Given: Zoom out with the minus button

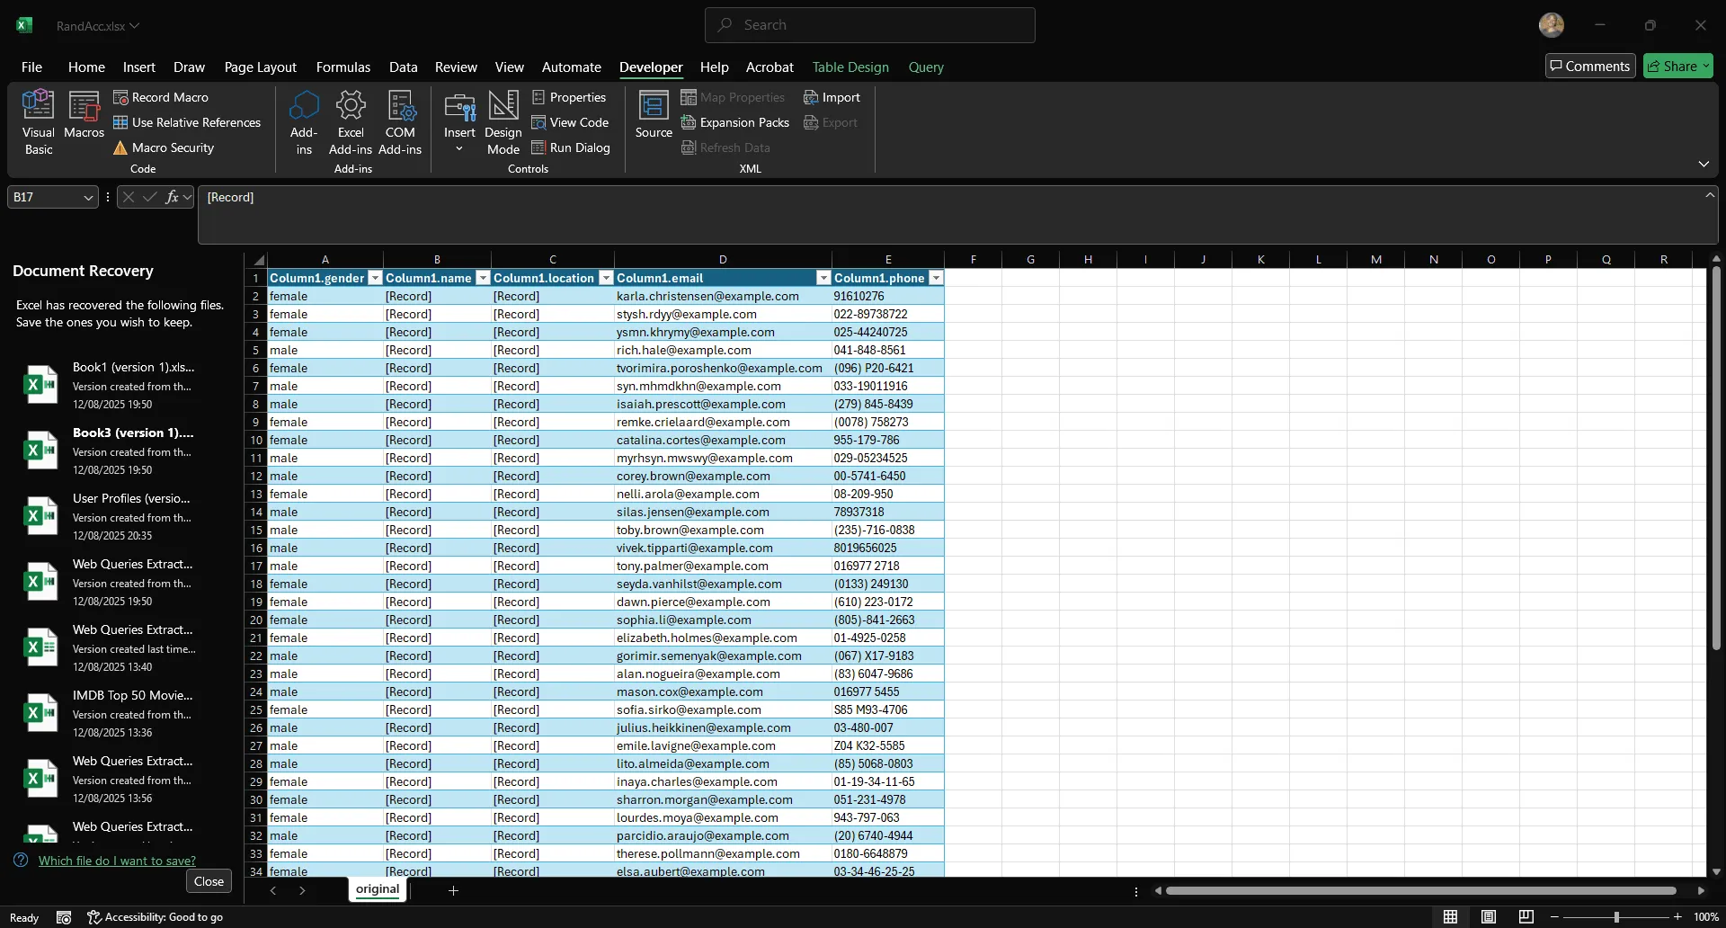Looking at the screenshot, I should point(1554,917).
